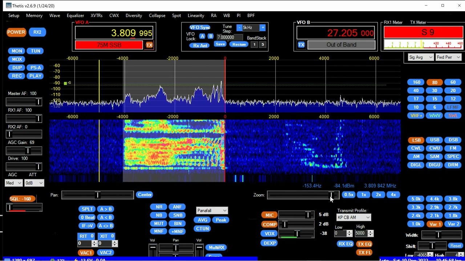
Task: Select USB mode
Action: click(x=435, y=140)
